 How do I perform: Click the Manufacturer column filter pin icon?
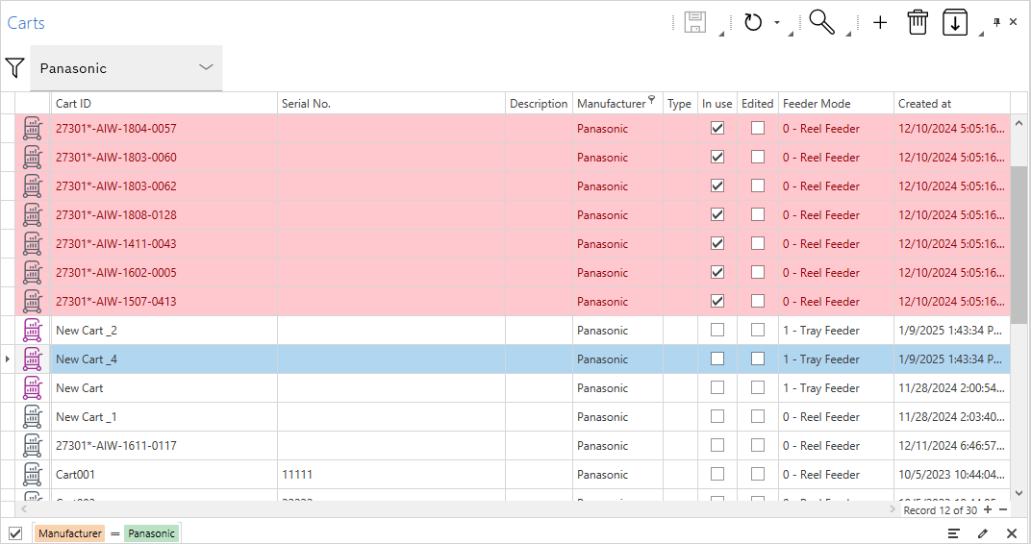[x=652, y=99]
